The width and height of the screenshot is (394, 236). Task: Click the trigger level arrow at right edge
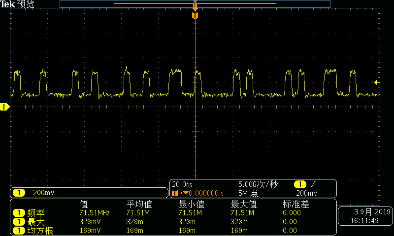coord(377,82)
